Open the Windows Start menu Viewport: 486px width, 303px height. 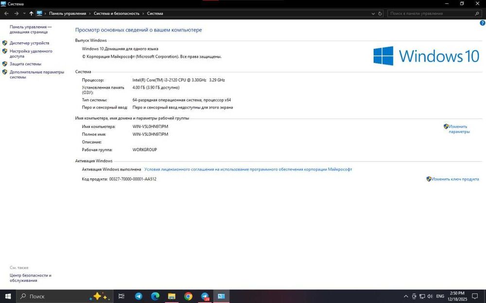click(x=8, y=296)
